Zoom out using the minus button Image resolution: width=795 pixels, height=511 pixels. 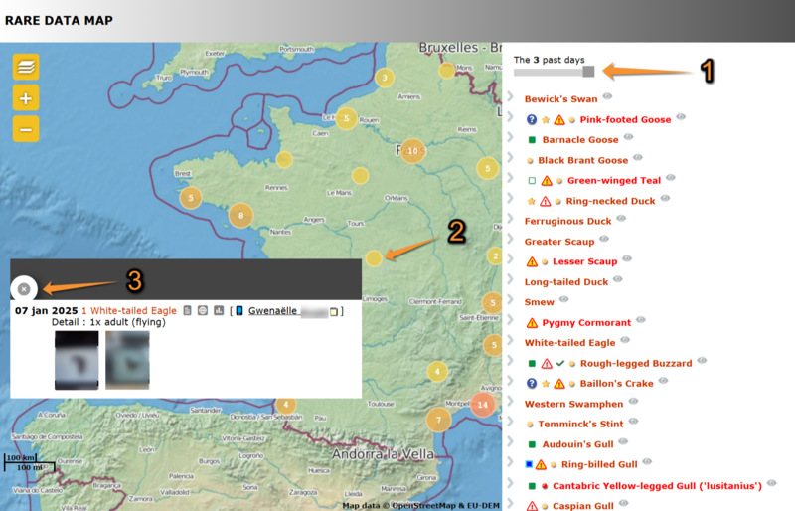tap(26, 128)
